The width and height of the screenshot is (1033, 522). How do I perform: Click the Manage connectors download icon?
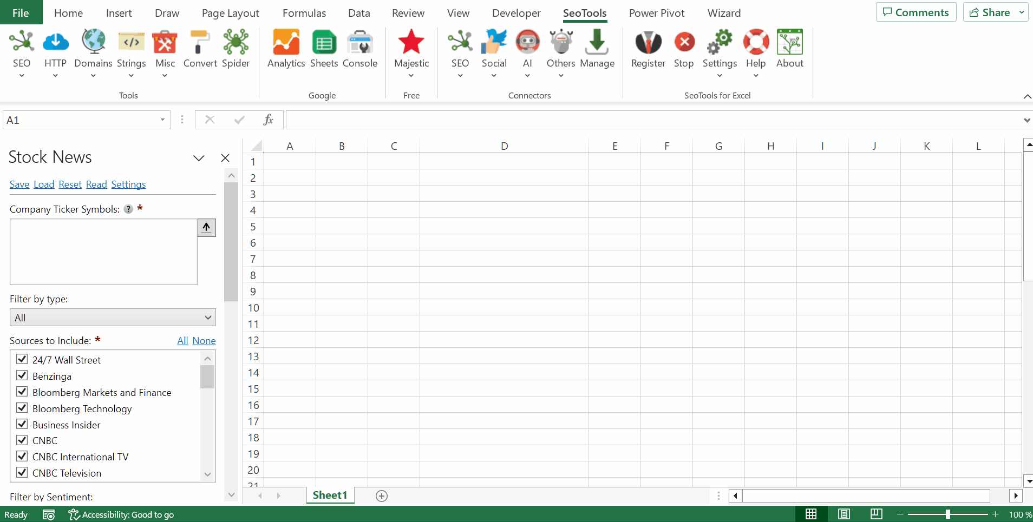pyautogui.click(x=597, y=42)
